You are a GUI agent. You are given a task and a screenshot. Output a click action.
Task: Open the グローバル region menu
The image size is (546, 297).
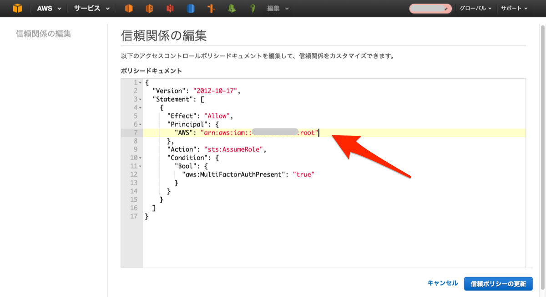[475, 8]
